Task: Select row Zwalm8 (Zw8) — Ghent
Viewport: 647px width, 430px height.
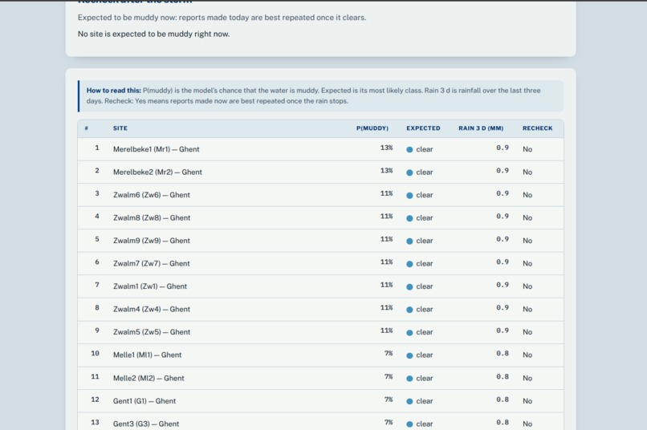Action: 320,217
